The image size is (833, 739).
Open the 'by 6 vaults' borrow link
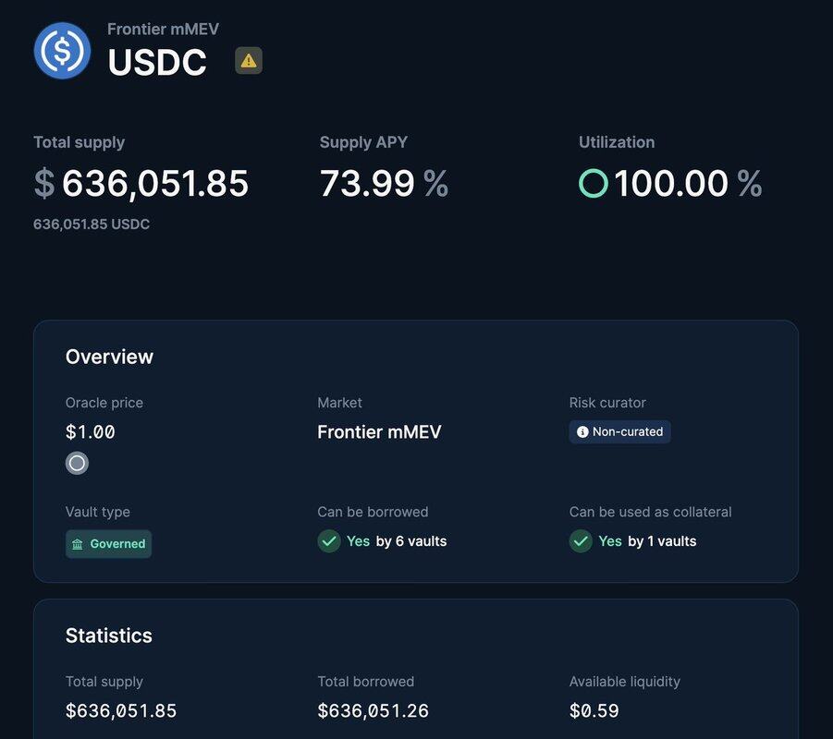click(x=410, y=541)
